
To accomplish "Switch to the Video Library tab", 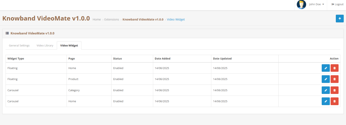I will click(x=45, y=45).
